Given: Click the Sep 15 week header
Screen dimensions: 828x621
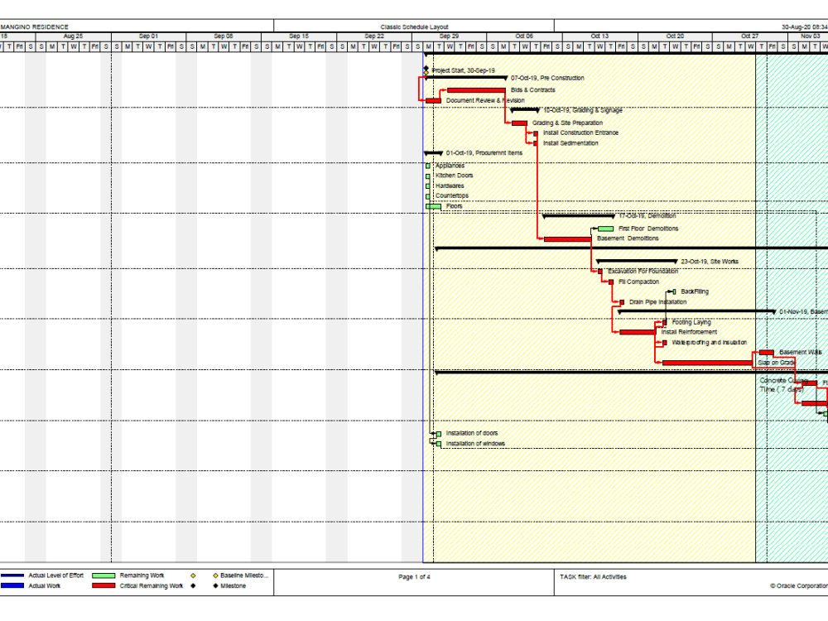Looking at the screenshot, I should (x=299, y=36).
